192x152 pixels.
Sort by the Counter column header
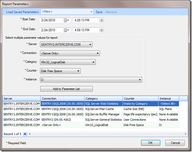(141, 99)
